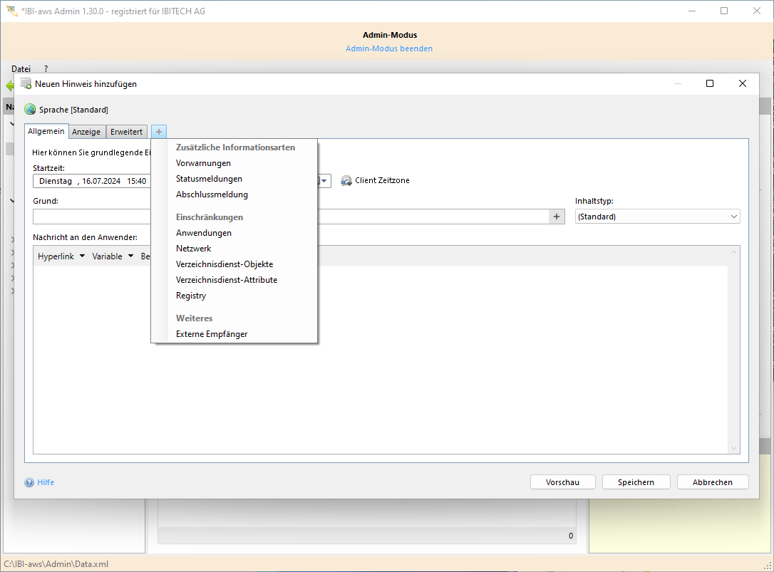774x572 pixels.
Task: Click the blue Hilfe question mark icon
Action: click(29, 482)
